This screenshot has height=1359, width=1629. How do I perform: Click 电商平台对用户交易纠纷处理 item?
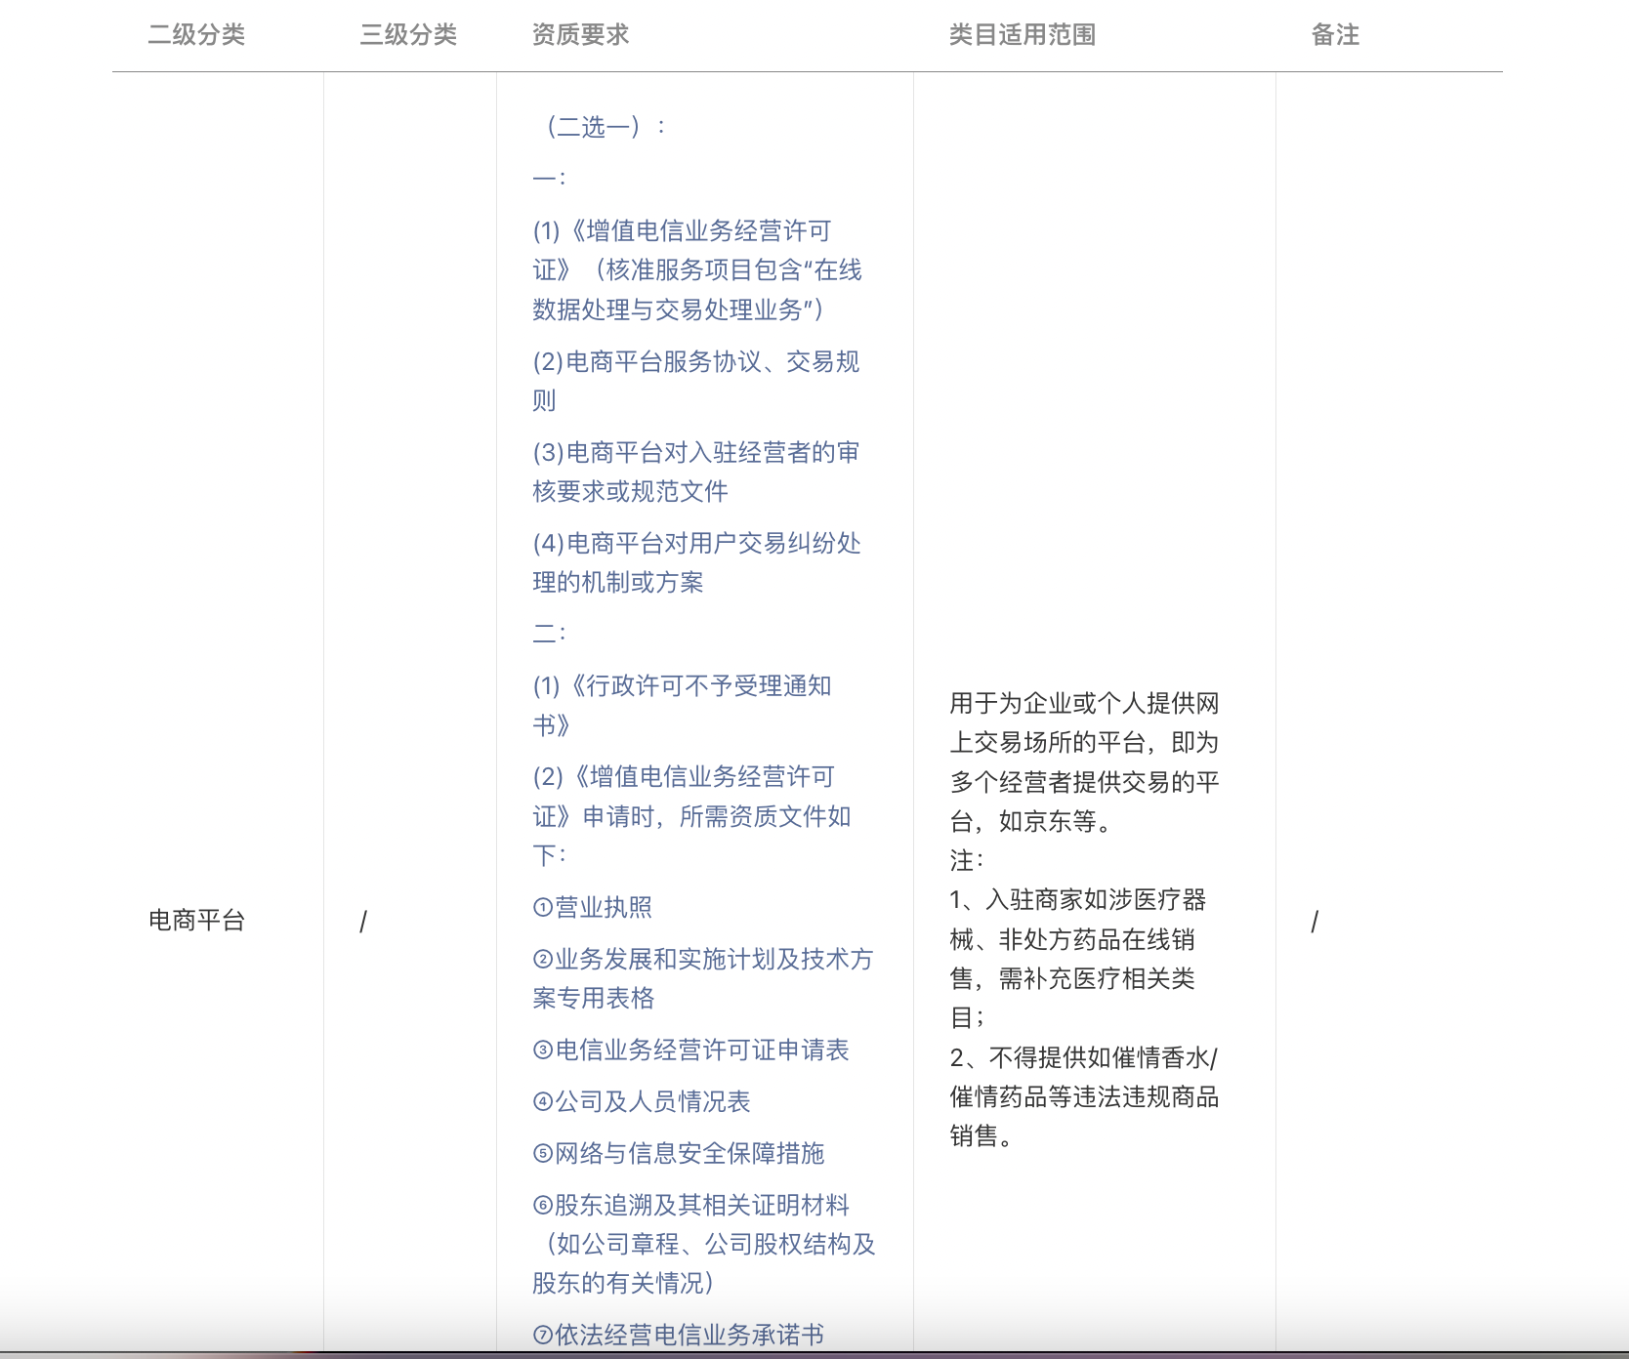[x=696, y=562]
